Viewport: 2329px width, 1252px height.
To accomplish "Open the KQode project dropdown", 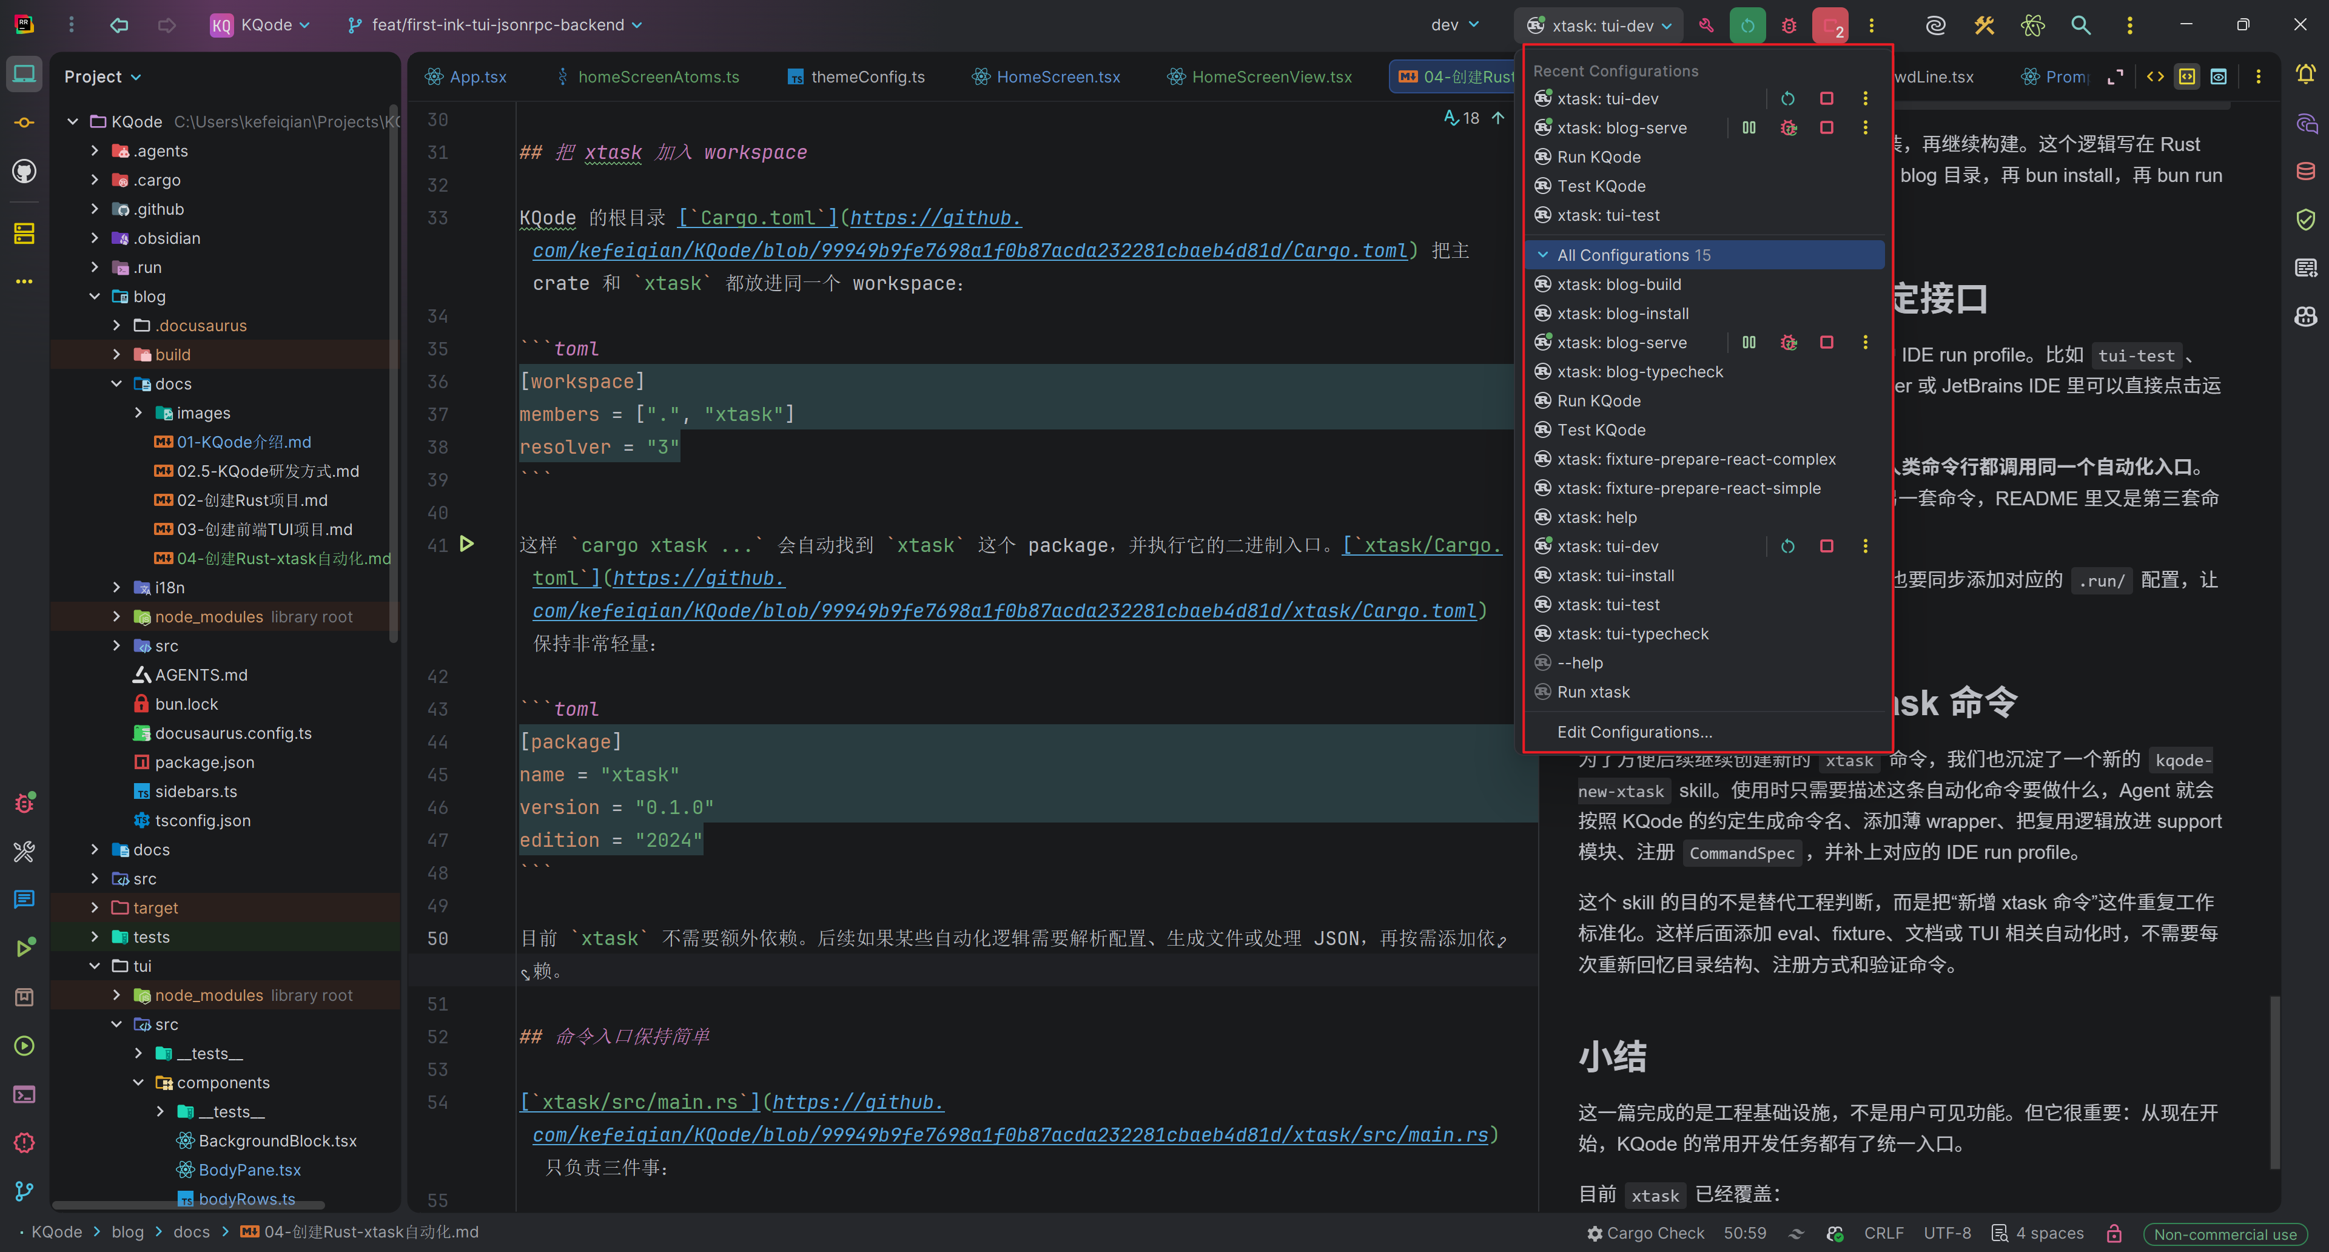I will pyautogui.click(x=260, y=25).
